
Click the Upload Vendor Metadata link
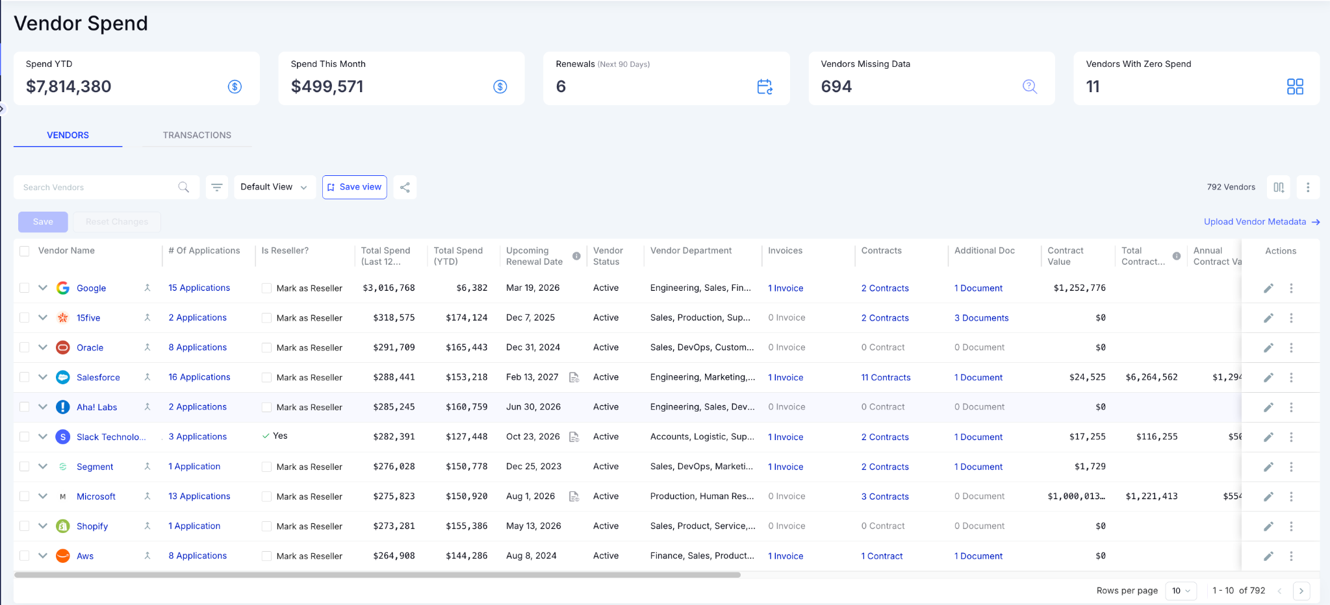[x=1262, y=222]
